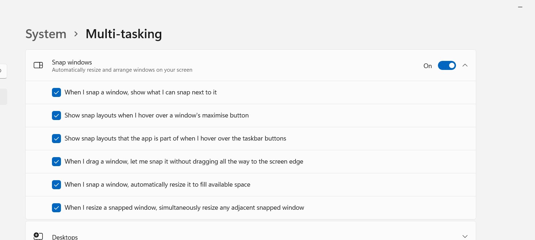Collapse the Snap windows section
This screenshot has width=535, height=240.
[x=465, y=65]
